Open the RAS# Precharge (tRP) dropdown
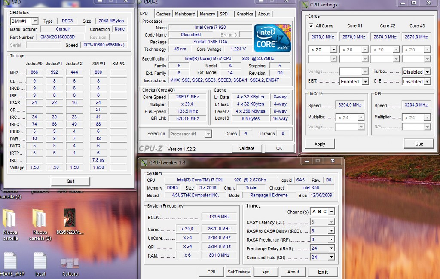The height and width of the screenshot is (279, 440). tap(331, 239)
